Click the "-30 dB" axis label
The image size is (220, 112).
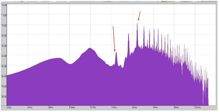[x=4, y=46]
